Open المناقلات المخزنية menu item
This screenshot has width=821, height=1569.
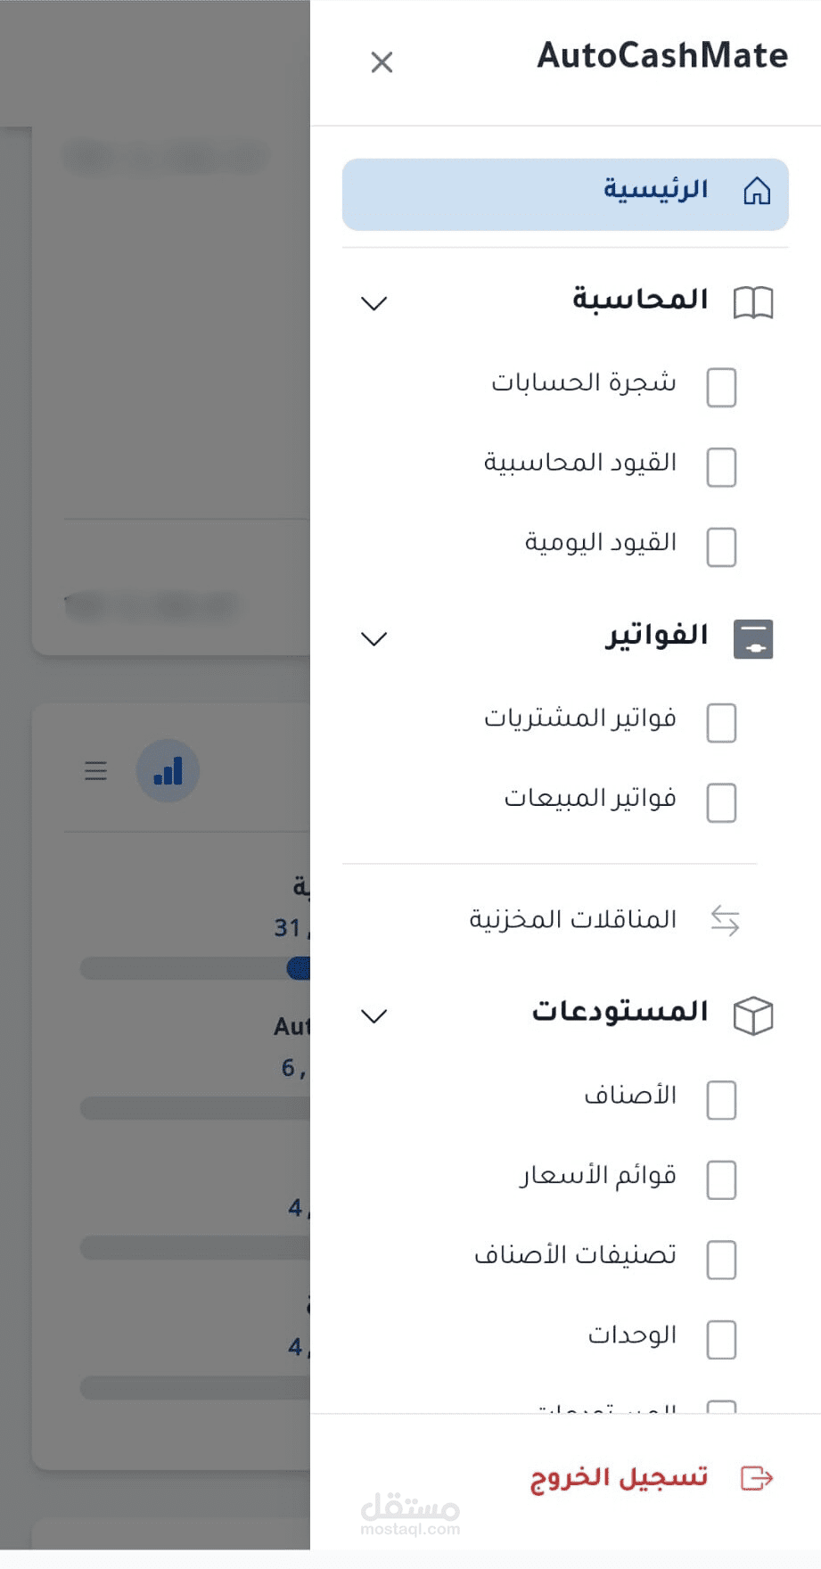point(573,919)
